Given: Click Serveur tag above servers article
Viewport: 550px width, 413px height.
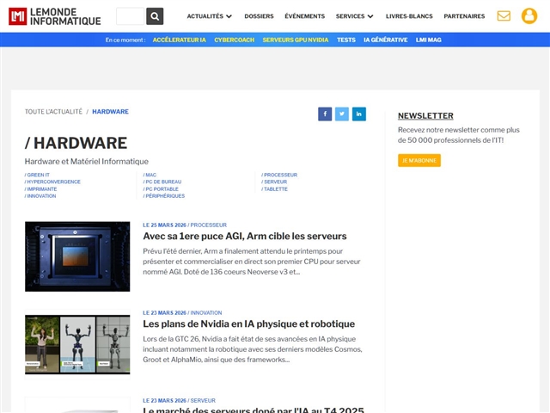Looking at the screenshot, I should point(203,400).
